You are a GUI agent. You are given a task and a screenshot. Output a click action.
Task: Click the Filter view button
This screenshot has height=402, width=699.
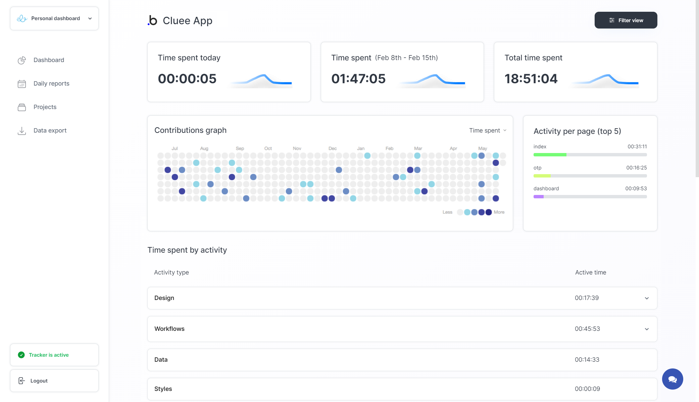626,20
